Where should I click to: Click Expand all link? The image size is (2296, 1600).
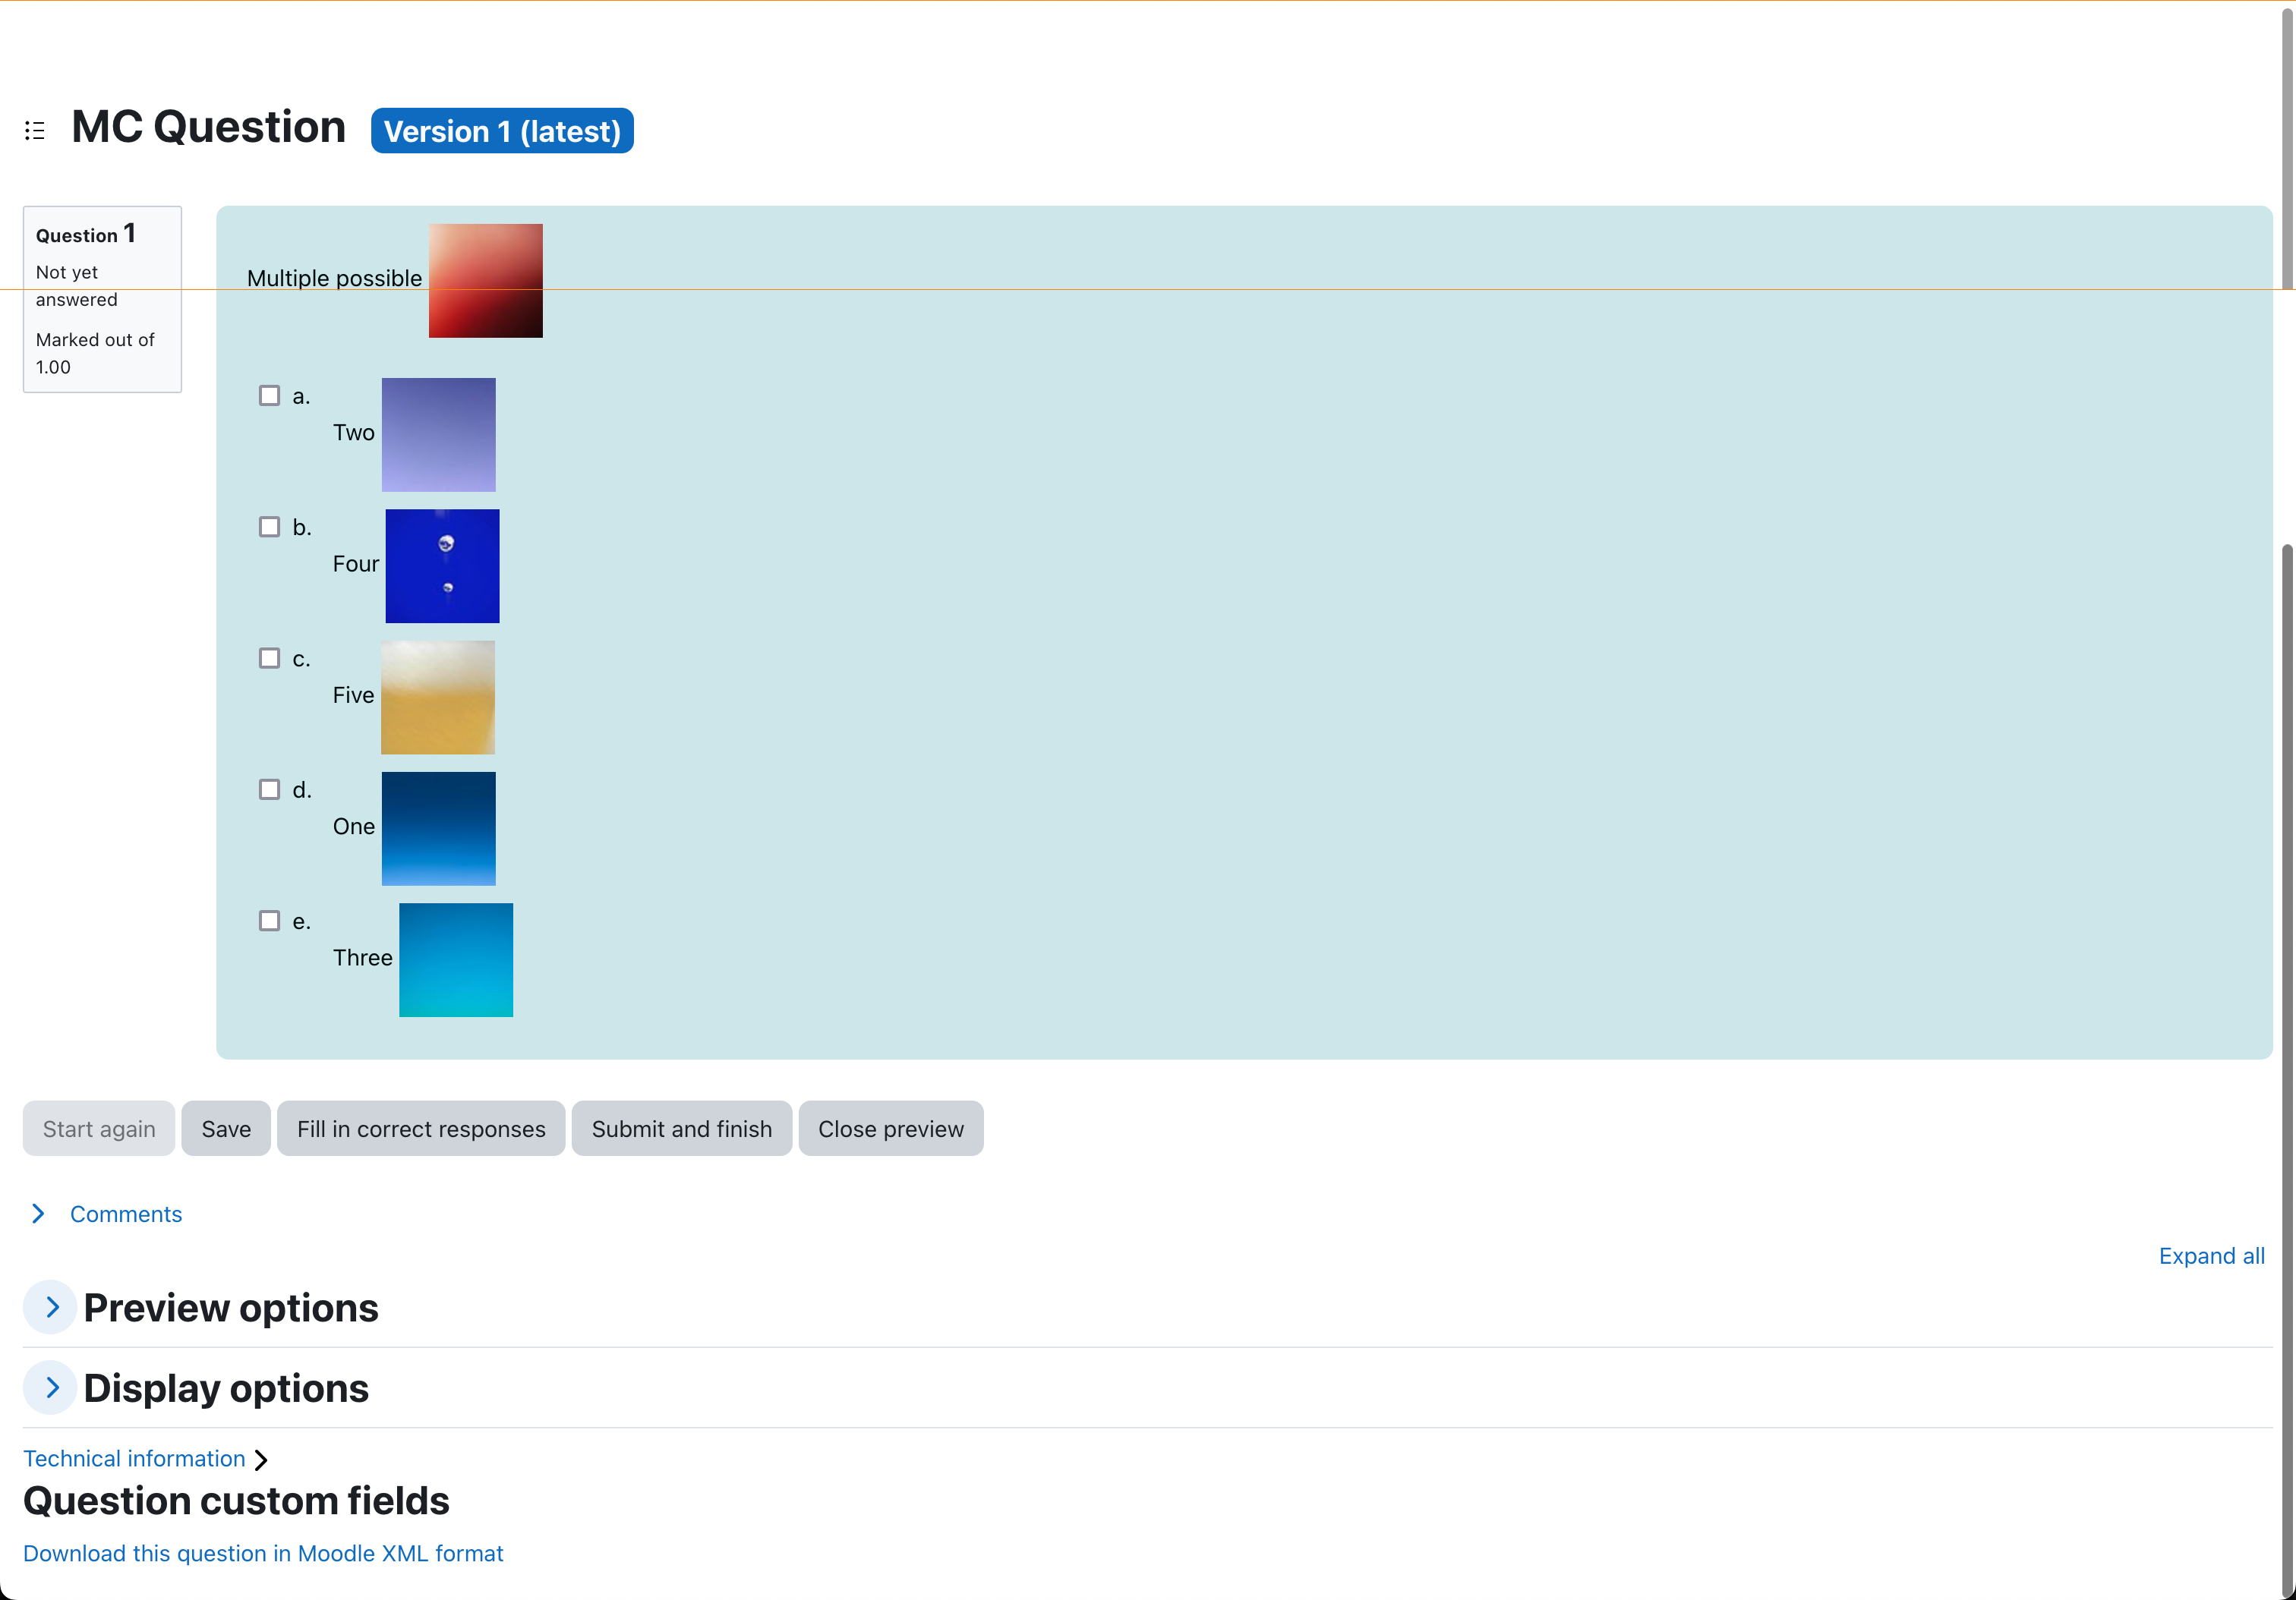pyautogui.click(x=2211, y=1256)
